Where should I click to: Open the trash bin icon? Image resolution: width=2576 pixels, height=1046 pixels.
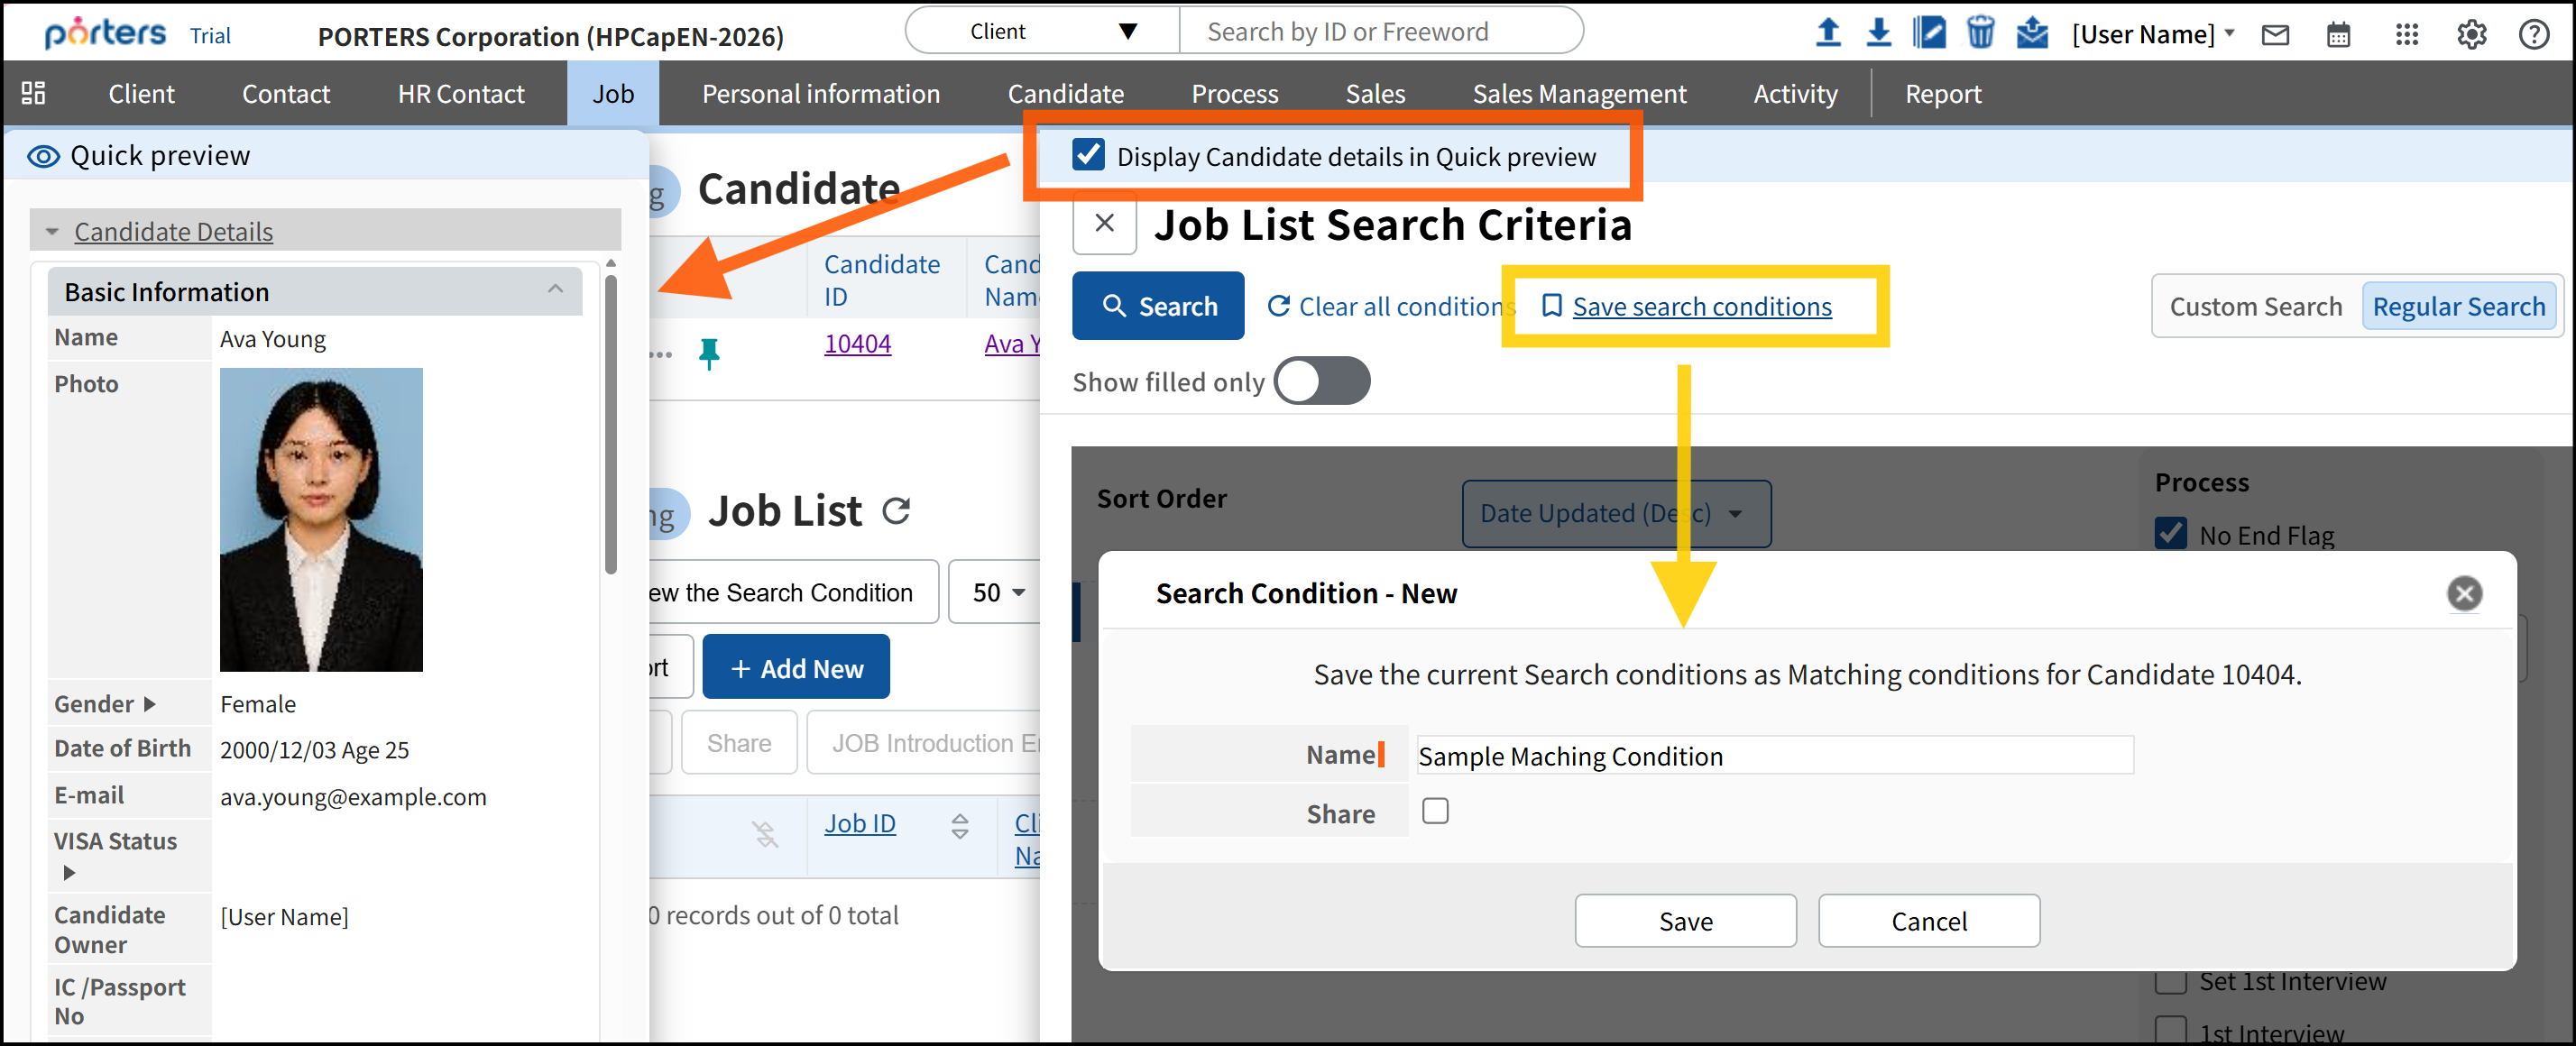click(x=1980, y=33)
